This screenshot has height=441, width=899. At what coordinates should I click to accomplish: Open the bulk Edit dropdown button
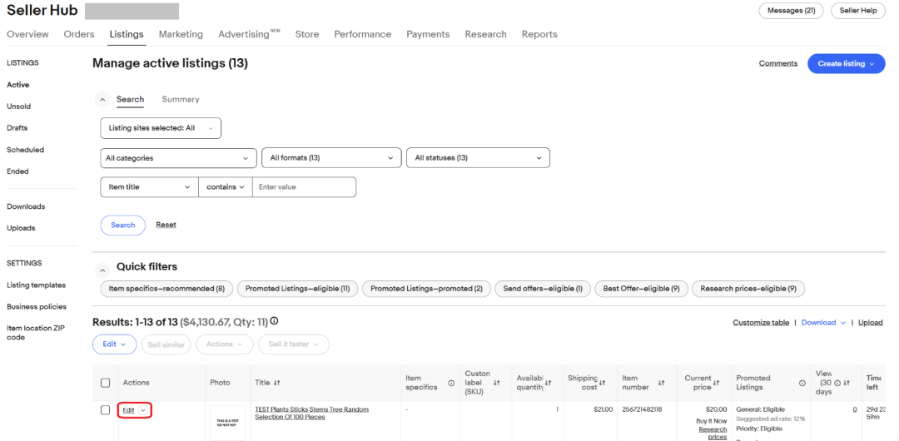coord(114,344)
